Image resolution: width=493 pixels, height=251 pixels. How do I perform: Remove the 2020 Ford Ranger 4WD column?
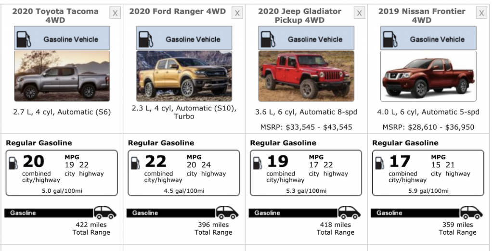237,13
